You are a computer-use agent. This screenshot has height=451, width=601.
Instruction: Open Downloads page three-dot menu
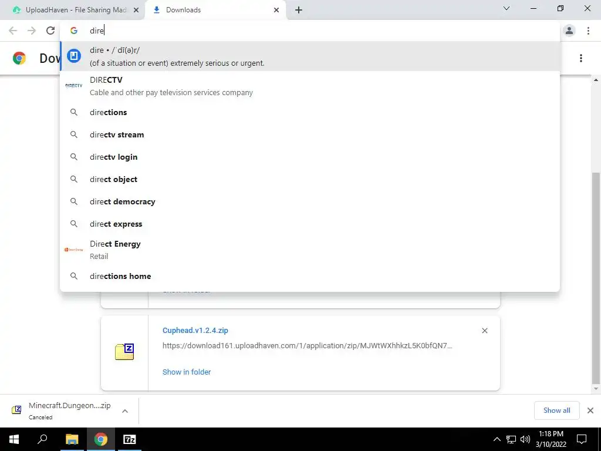point(581,58)
